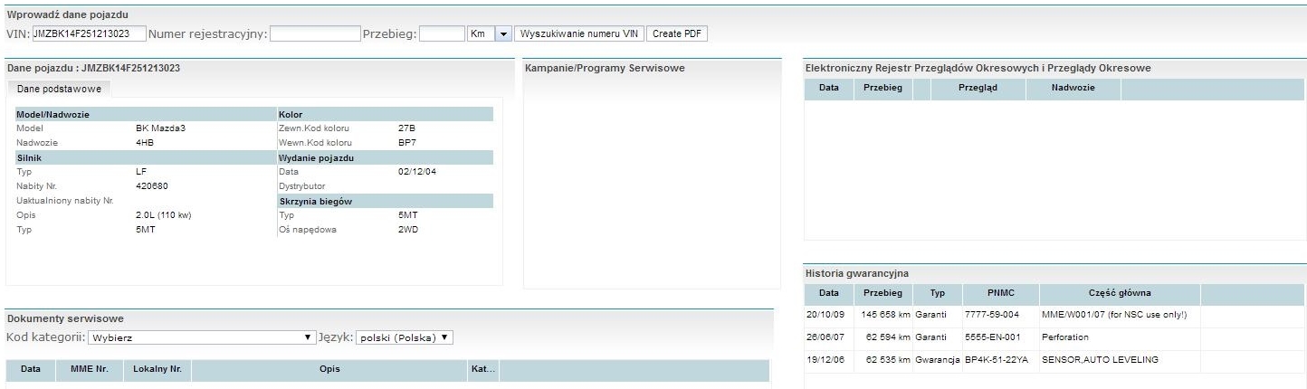Select the Perforation warranty entry row
This screenshot has height=389, width=1307.
click(996, 337)
